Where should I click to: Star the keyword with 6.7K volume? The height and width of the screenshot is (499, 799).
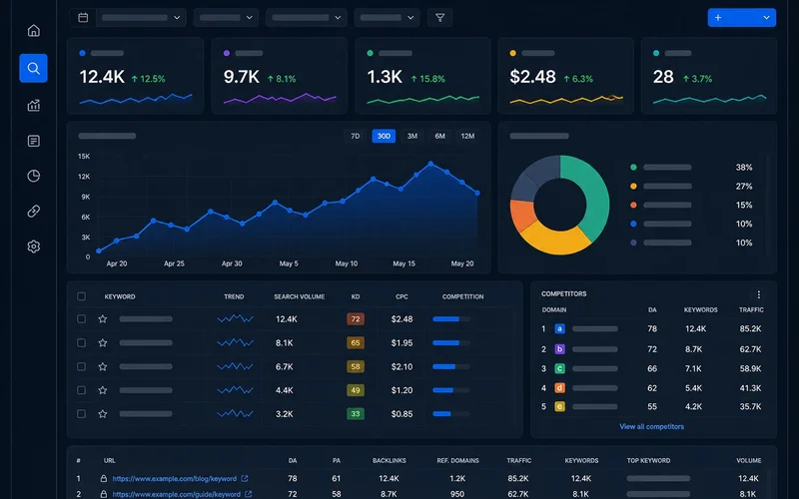pyautogui.click(x=103, y=366)
